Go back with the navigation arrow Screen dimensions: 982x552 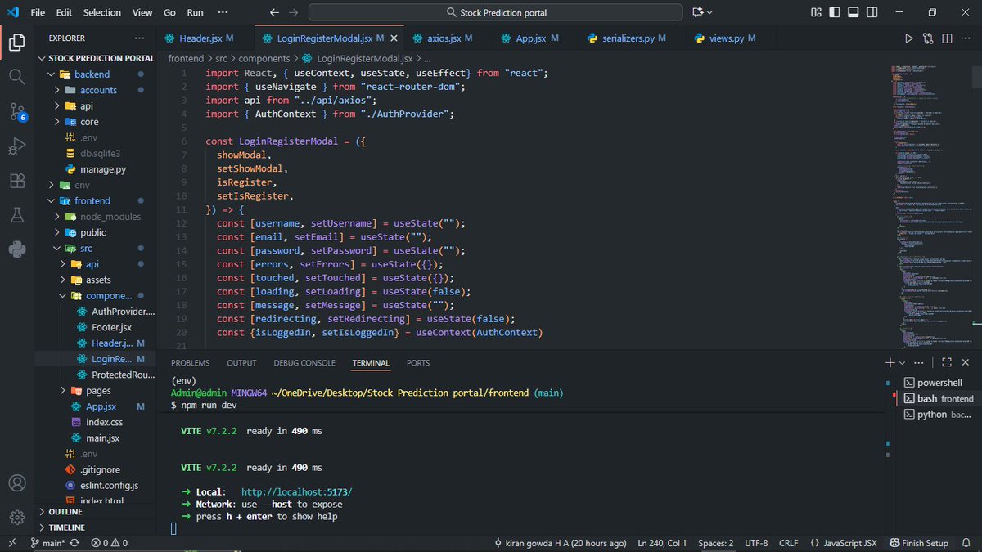275,12
